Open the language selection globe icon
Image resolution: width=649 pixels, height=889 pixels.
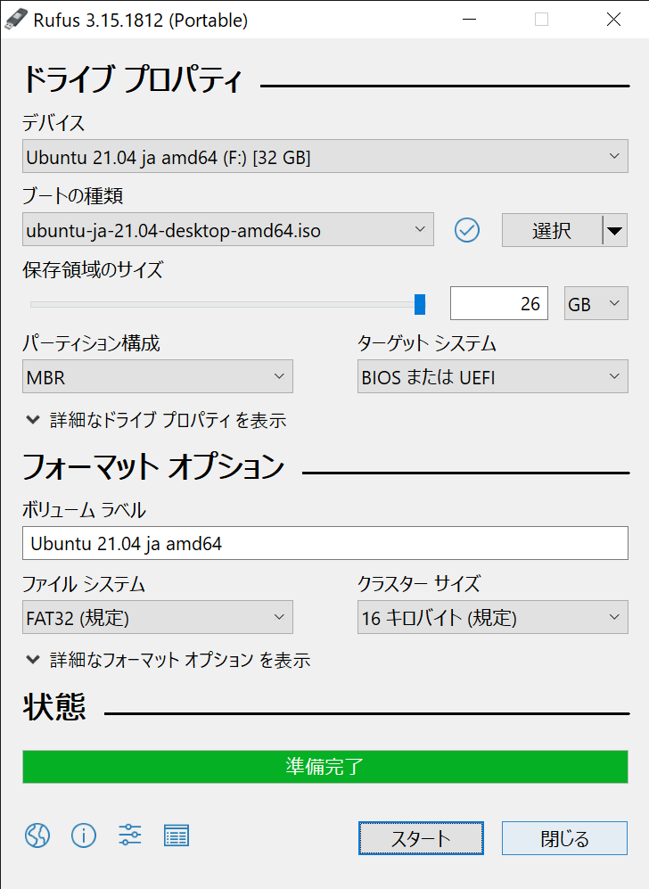(x=37, y=835)
